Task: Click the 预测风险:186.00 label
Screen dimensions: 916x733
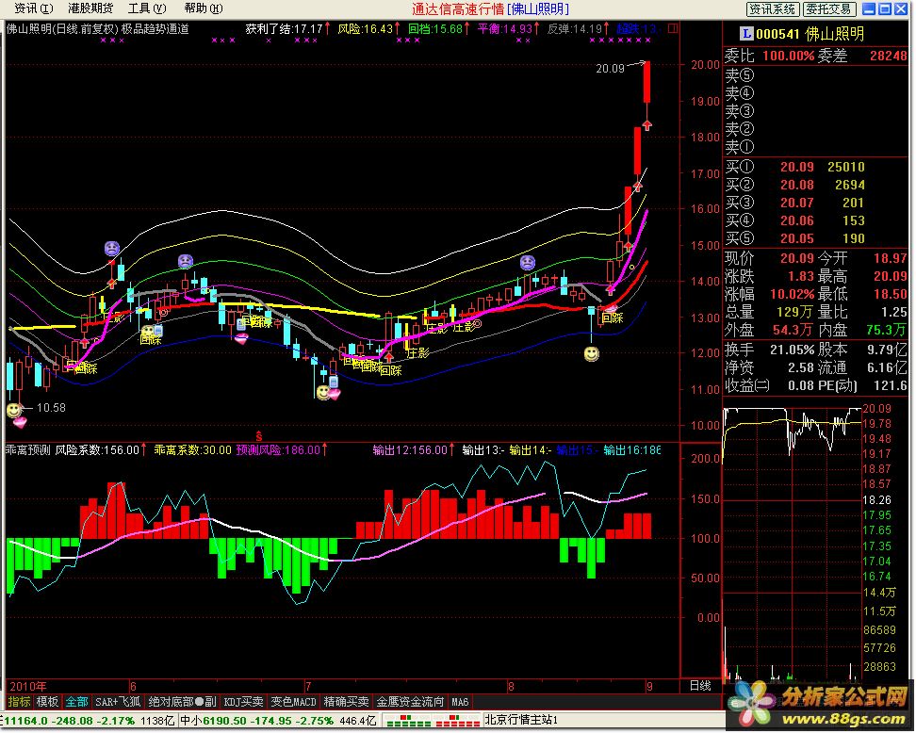Action: [x=282, y=449]
